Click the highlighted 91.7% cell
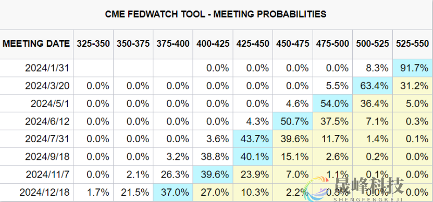This screenshot has width=433, height=202. tap(413, 68)
